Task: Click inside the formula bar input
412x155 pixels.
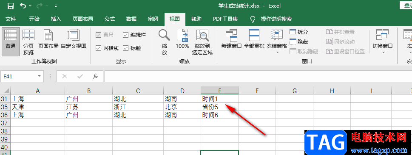Action: [x=258, y=76]
